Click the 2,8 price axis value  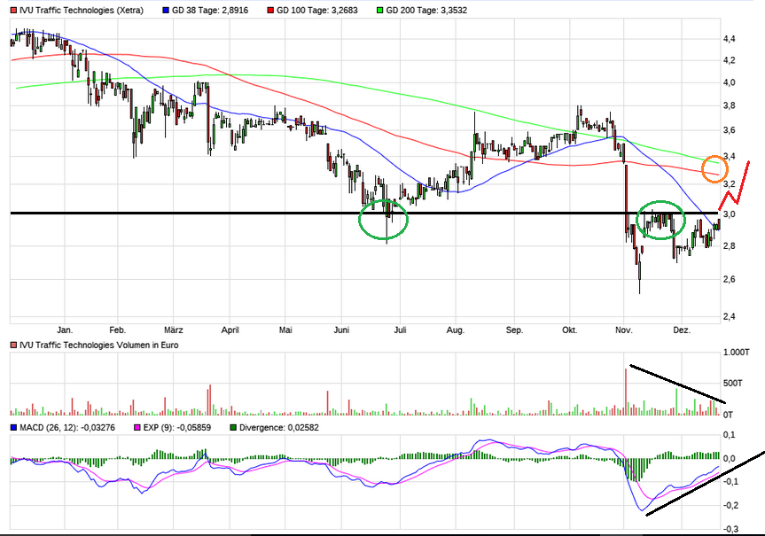pyautogui.click(x=730, y=245)
